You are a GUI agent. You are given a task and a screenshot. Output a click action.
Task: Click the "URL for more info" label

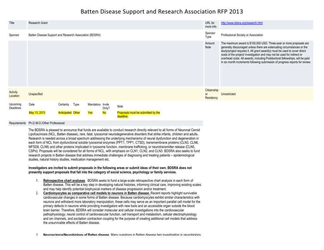tap(211, 25)
